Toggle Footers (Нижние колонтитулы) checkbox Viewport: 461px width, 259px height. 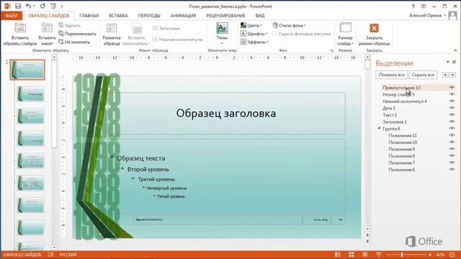pos(156,39)
